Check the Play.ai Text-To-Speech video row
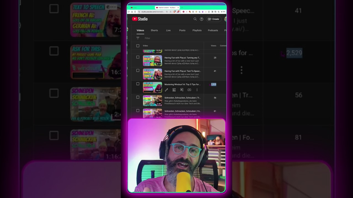Image resolution: width=353 pixels, height=198 pixels. tap(138, 70)
